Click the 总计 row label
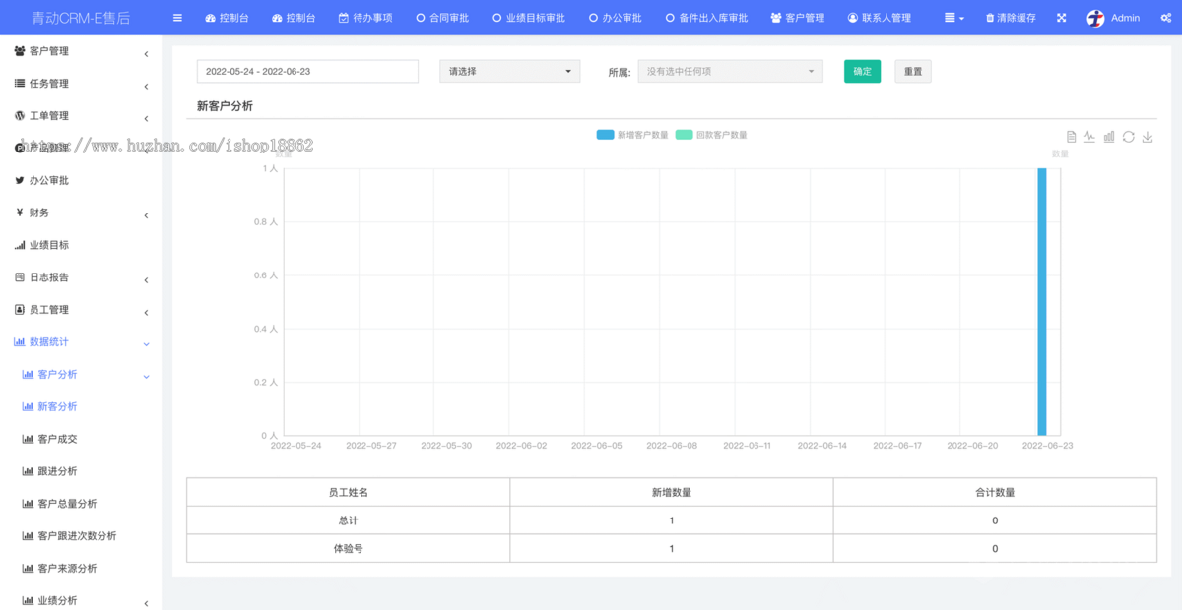The height and width of the screenshot is (610, 1182). (x=348, y=520)
